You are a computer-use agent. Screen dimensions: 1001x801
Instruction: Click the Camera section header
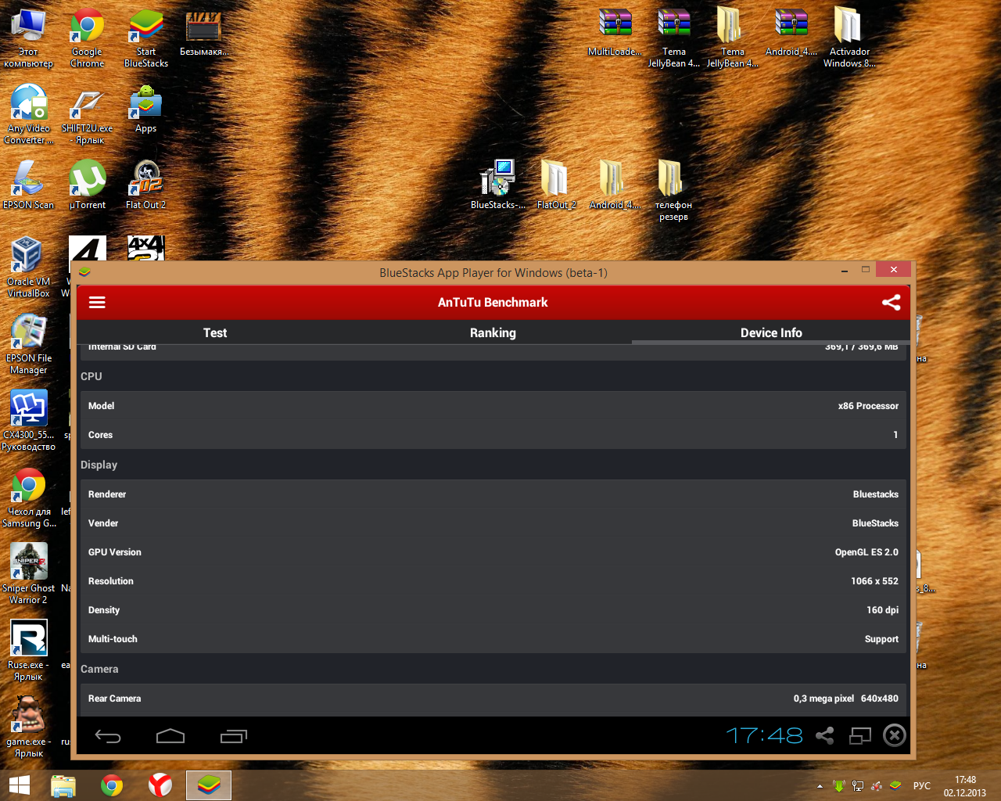[99, 669]
